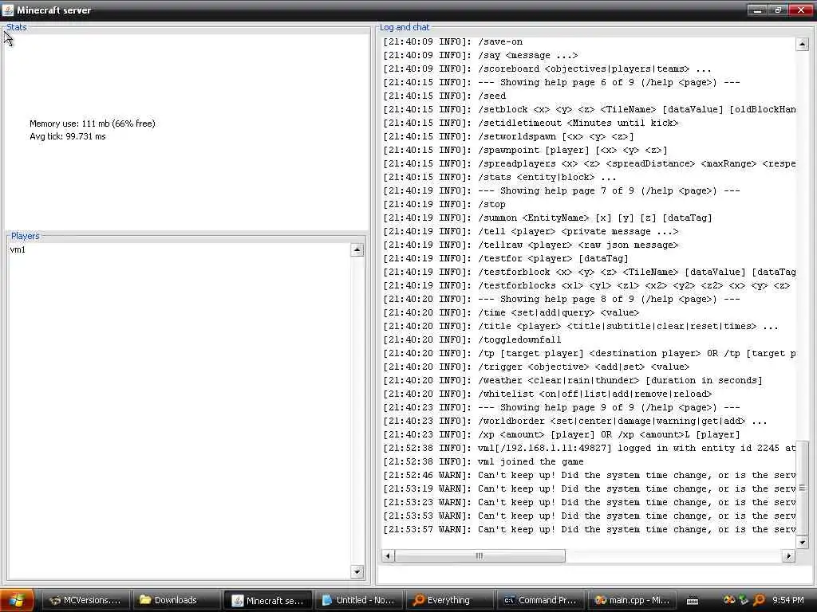Restore down the Minecraft server window
The image size is (817, 612).
pyautogui.click(x=778, y=10)
